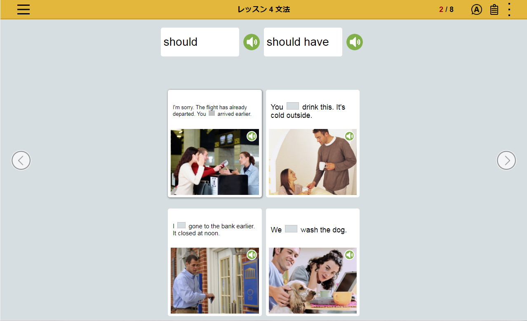The height and width of the screenshot is (321, 527).
Task: Open the vertical three-dot options menu
Action: [x=509, y=9]
